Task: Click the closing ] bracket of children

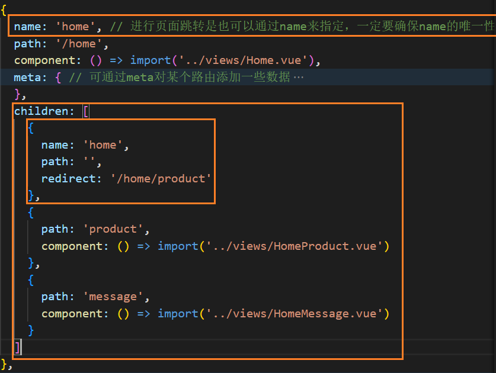Action: [18, 348]
